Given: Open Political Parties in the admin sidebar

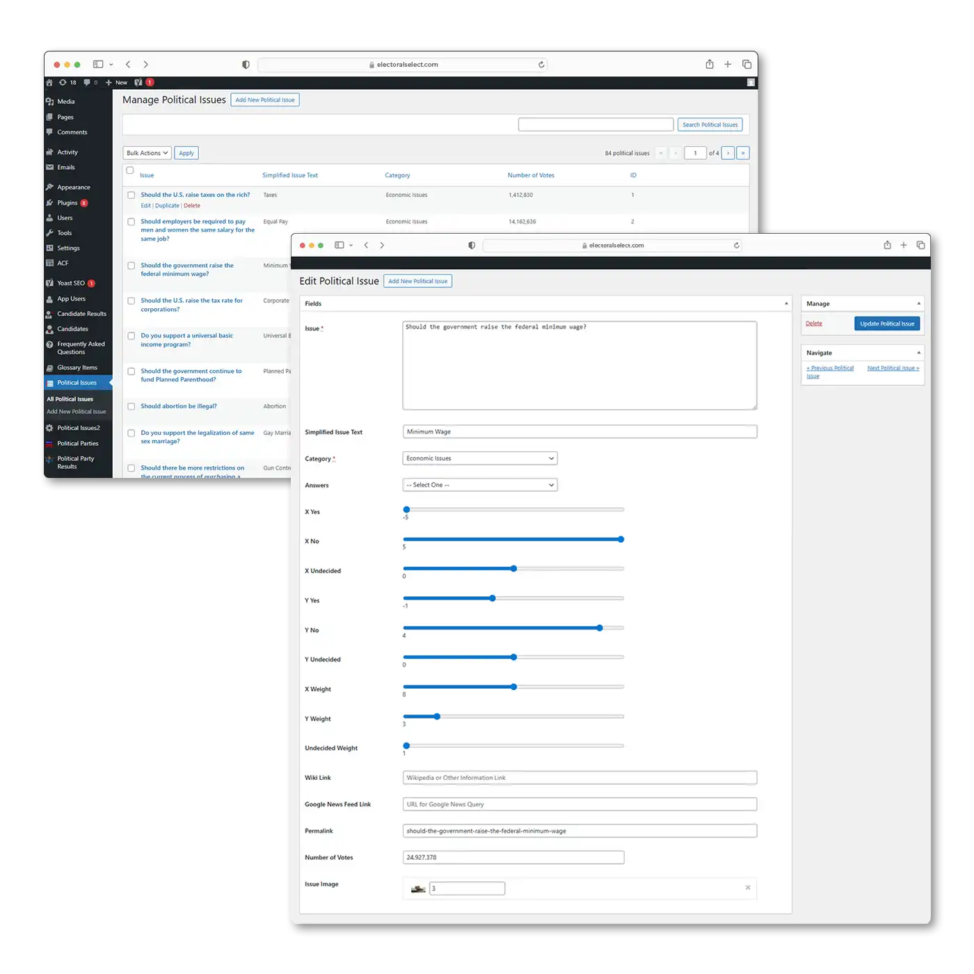Looking at the screenshot, I should tap(77, 444).
